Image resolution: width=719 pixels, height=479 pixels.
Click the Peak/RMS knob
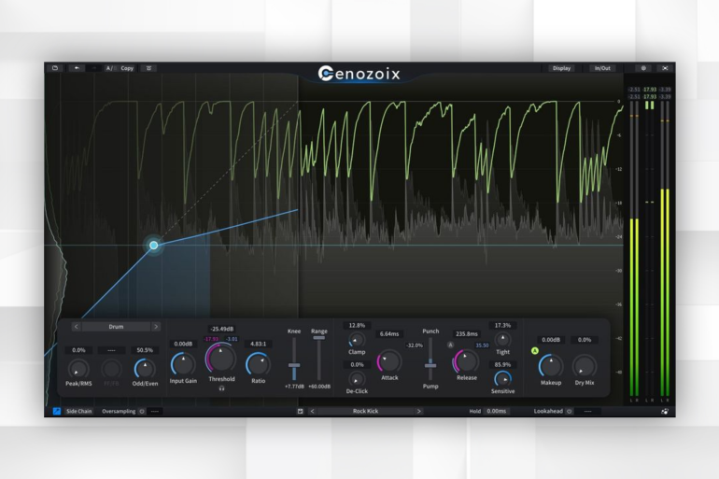point(78,370)
